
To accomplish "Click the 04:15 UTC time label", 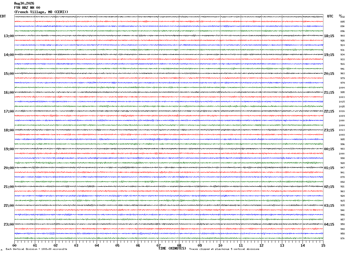I will click(329, 224).
